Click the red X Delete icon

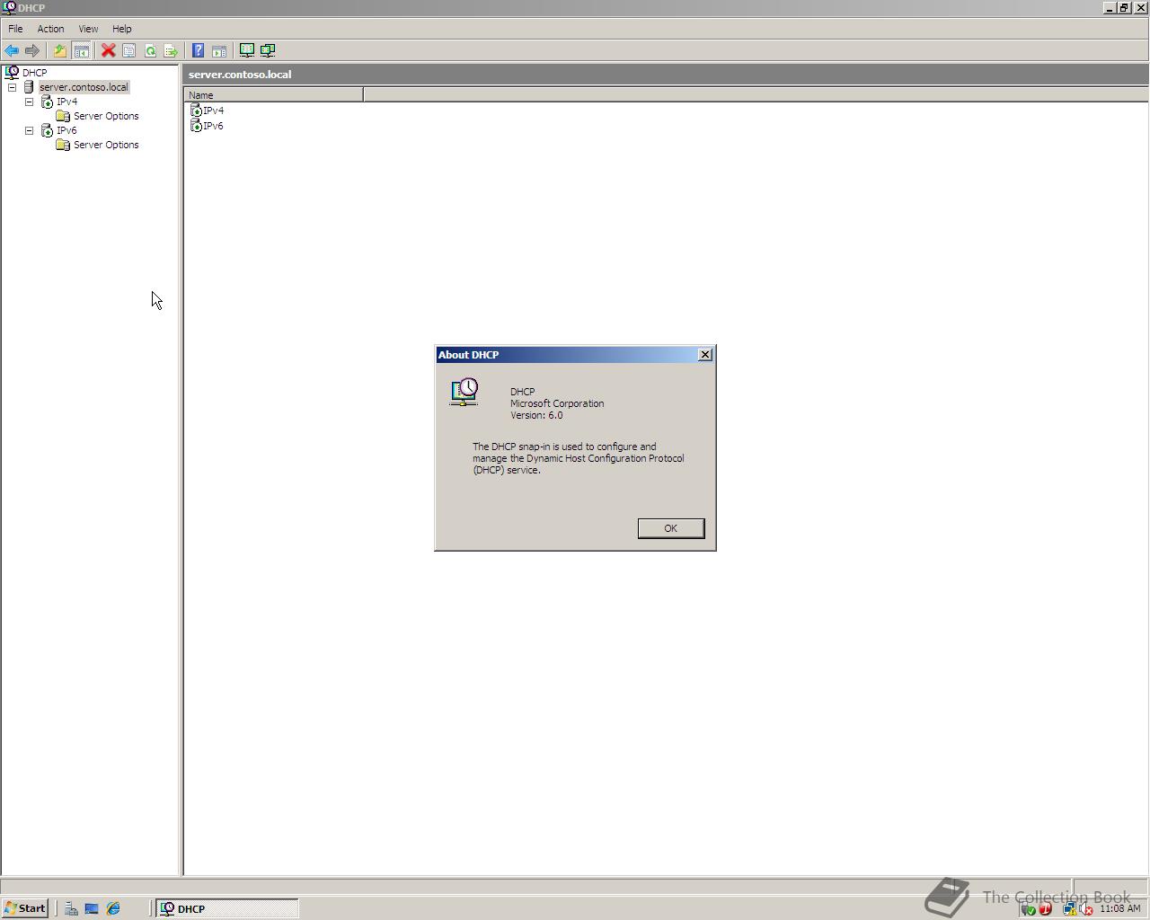[x=108, y=50]
